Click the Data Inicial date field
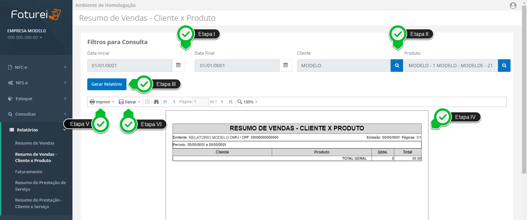The width and height of the screenshot is (527, 220). 129,66
